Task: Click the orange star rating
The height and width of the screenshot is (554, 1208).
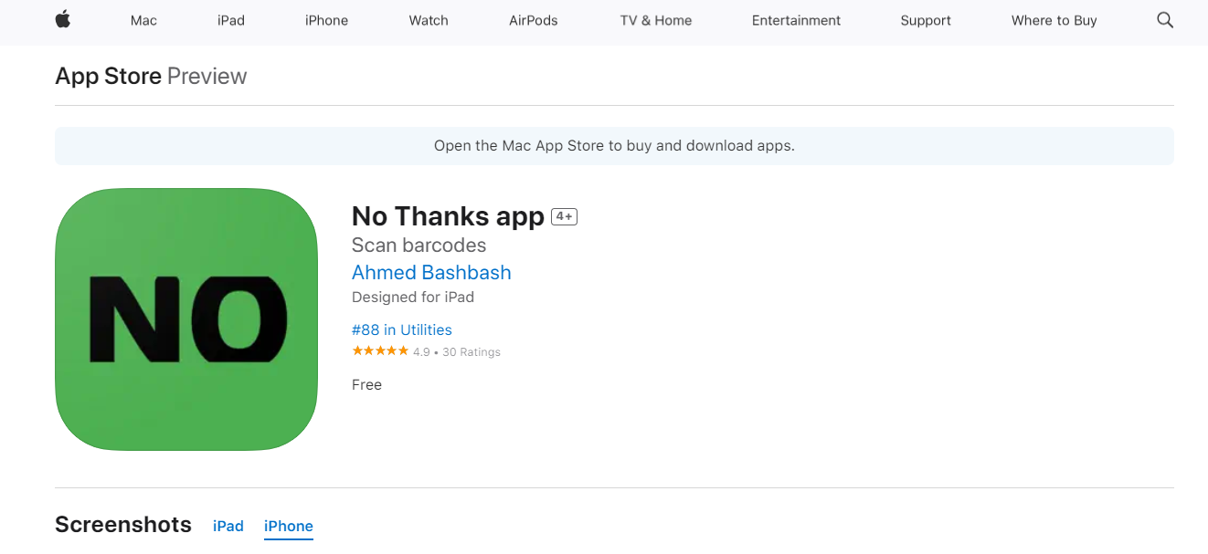Action: [380, 351]
